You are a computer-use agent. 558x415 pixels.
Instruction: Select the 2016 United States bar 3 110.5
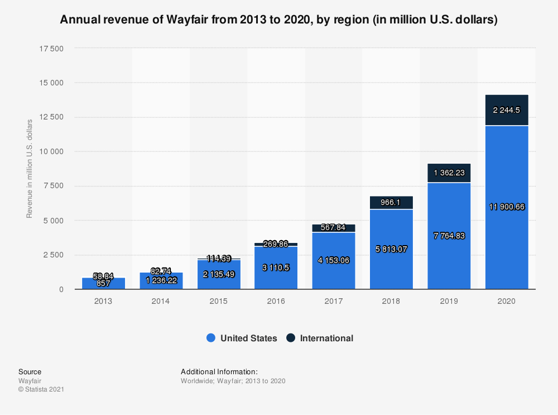click(x=276, y=268)
